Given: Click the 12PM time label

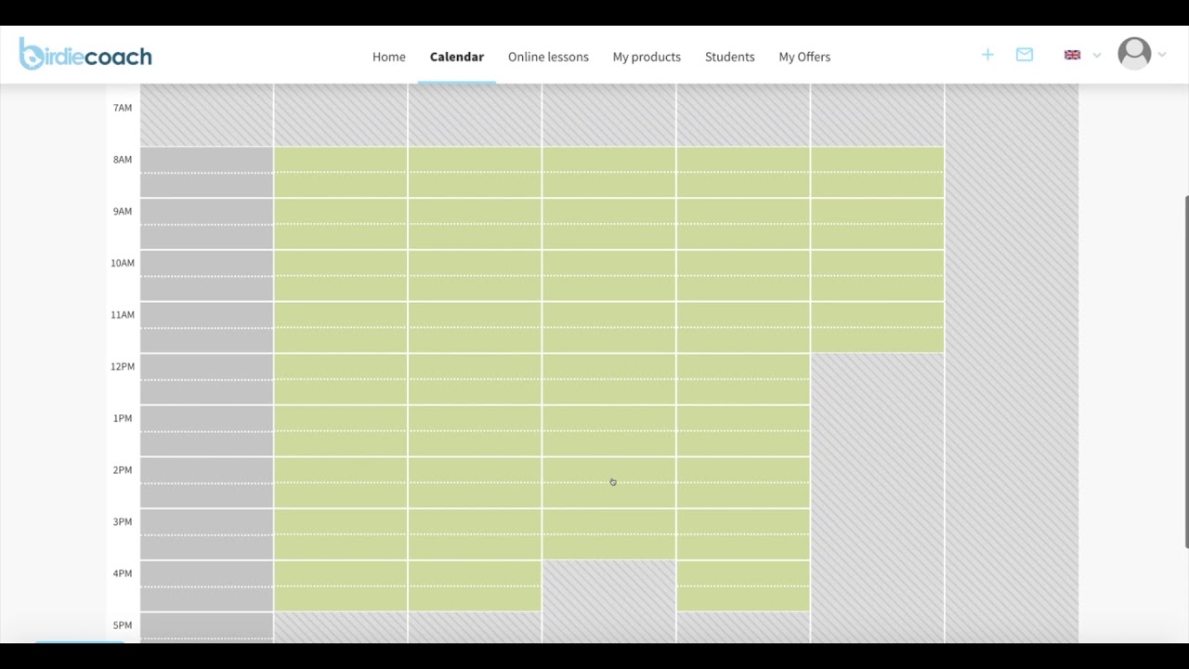Looking at the screenshot, I should (123, 367).
